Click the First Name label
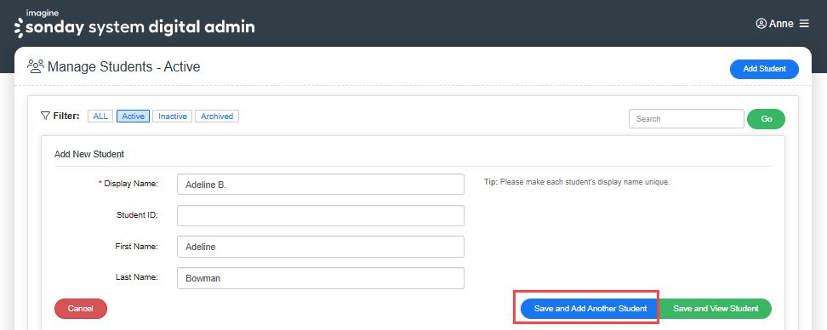 [x=137, y=246]
